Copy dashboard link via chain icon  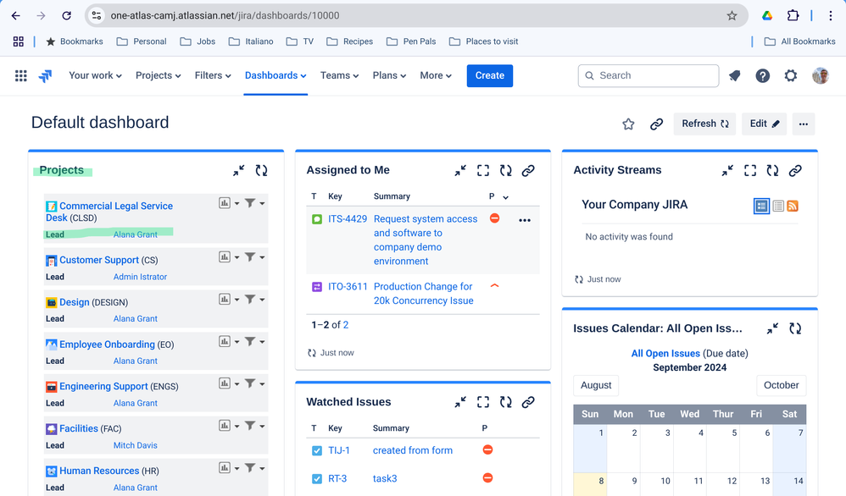point(656,124)
